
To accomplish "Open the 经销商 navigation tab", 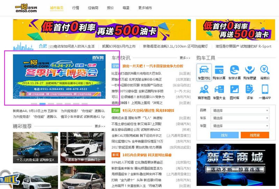I will pos(93,8).
